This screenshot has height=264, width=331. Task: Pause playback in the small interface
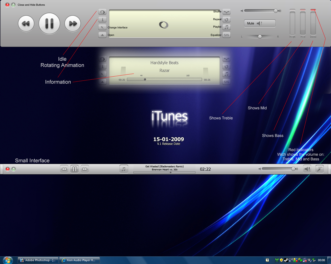(74, 169)
